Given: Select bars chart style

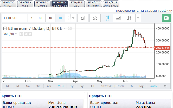Looking at the screenshot, I should point(130,18).
